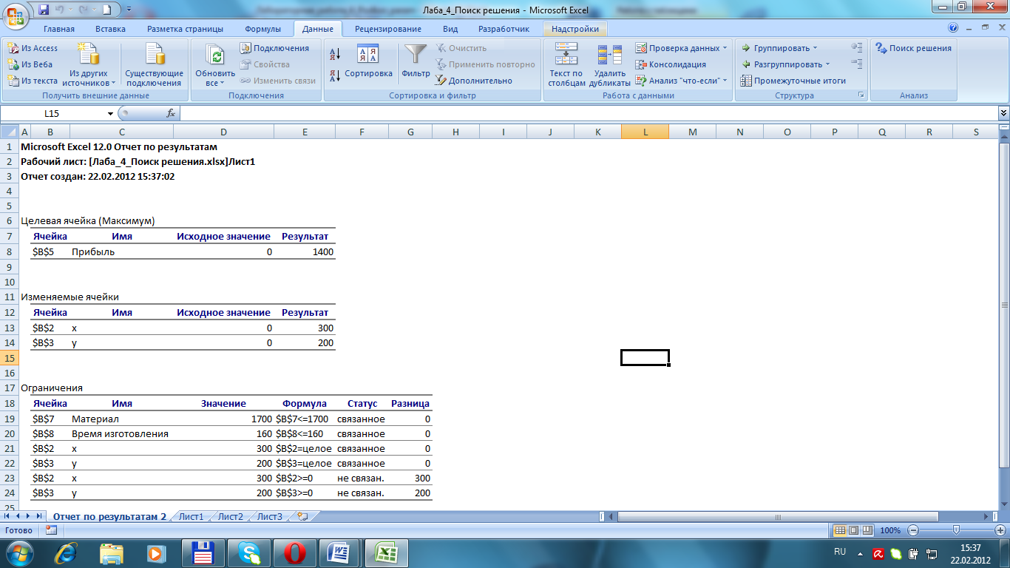This screenshot has width=1010, height=568.
Task: Click the formula bar input
Action: tap(589, 113)
